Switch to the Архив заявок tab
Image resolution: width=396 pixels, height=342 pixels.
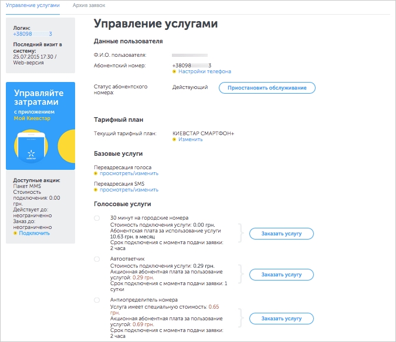(x=89, y=5)
